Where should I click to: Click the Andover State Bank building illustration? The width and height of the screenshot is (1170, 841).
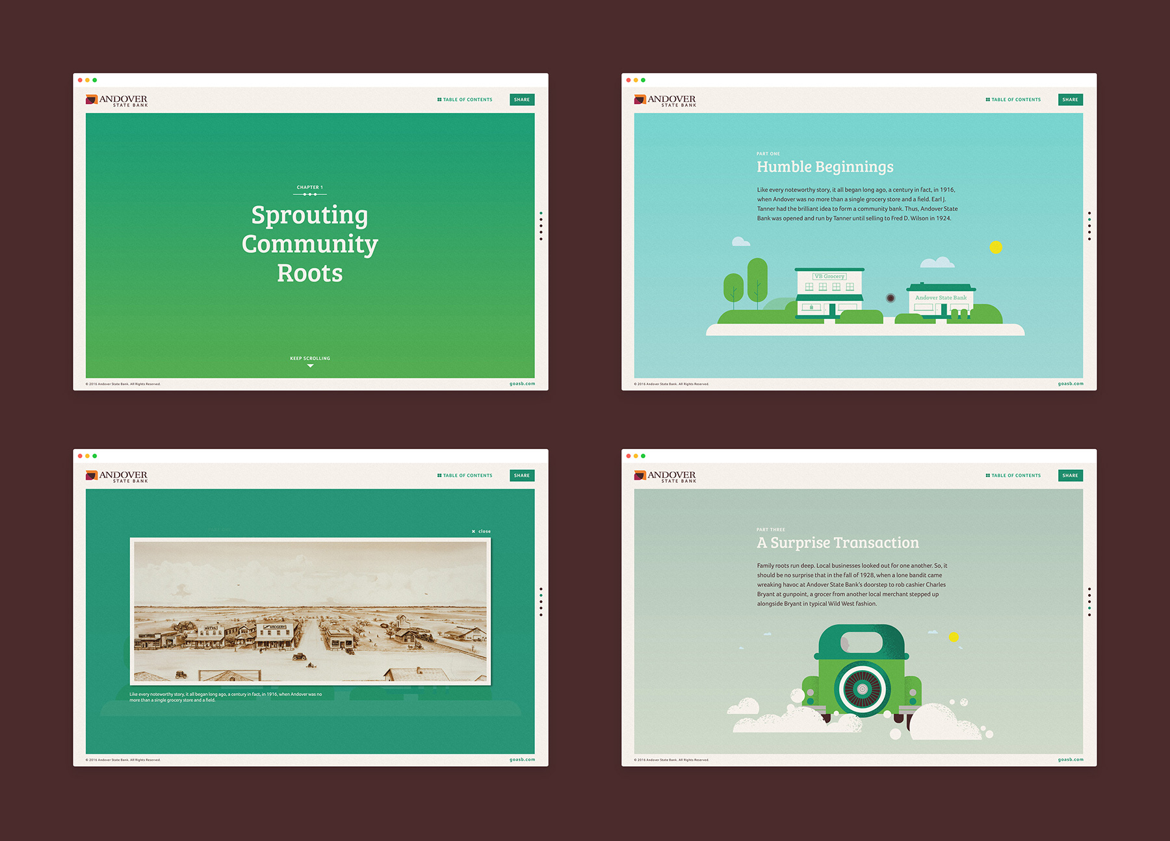coord(941,300)
